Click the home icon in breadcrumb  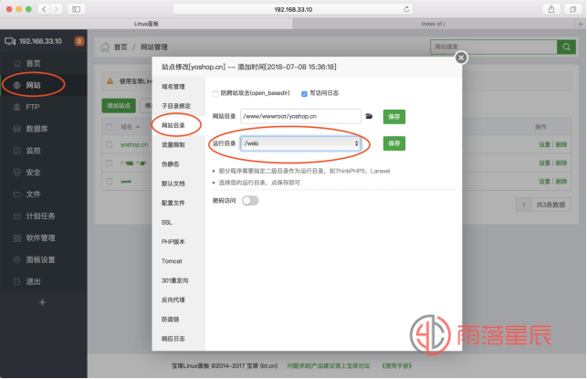click(x=105, y=47)
